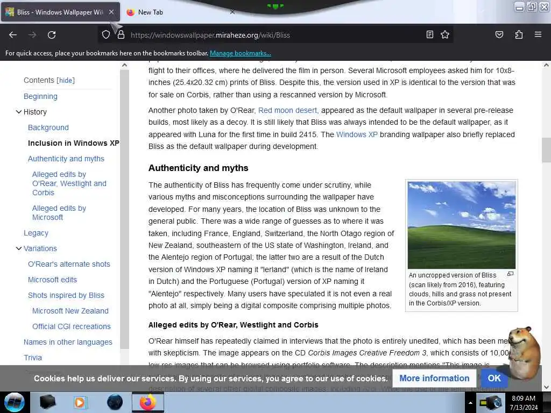
Task: Open Official CGI recreations section
Action: click(72, 326)
